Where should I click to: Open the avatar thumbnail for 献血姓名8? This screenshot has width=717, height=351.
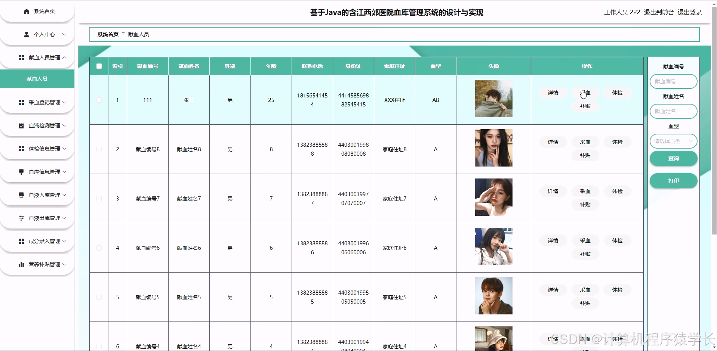[493, 148]
